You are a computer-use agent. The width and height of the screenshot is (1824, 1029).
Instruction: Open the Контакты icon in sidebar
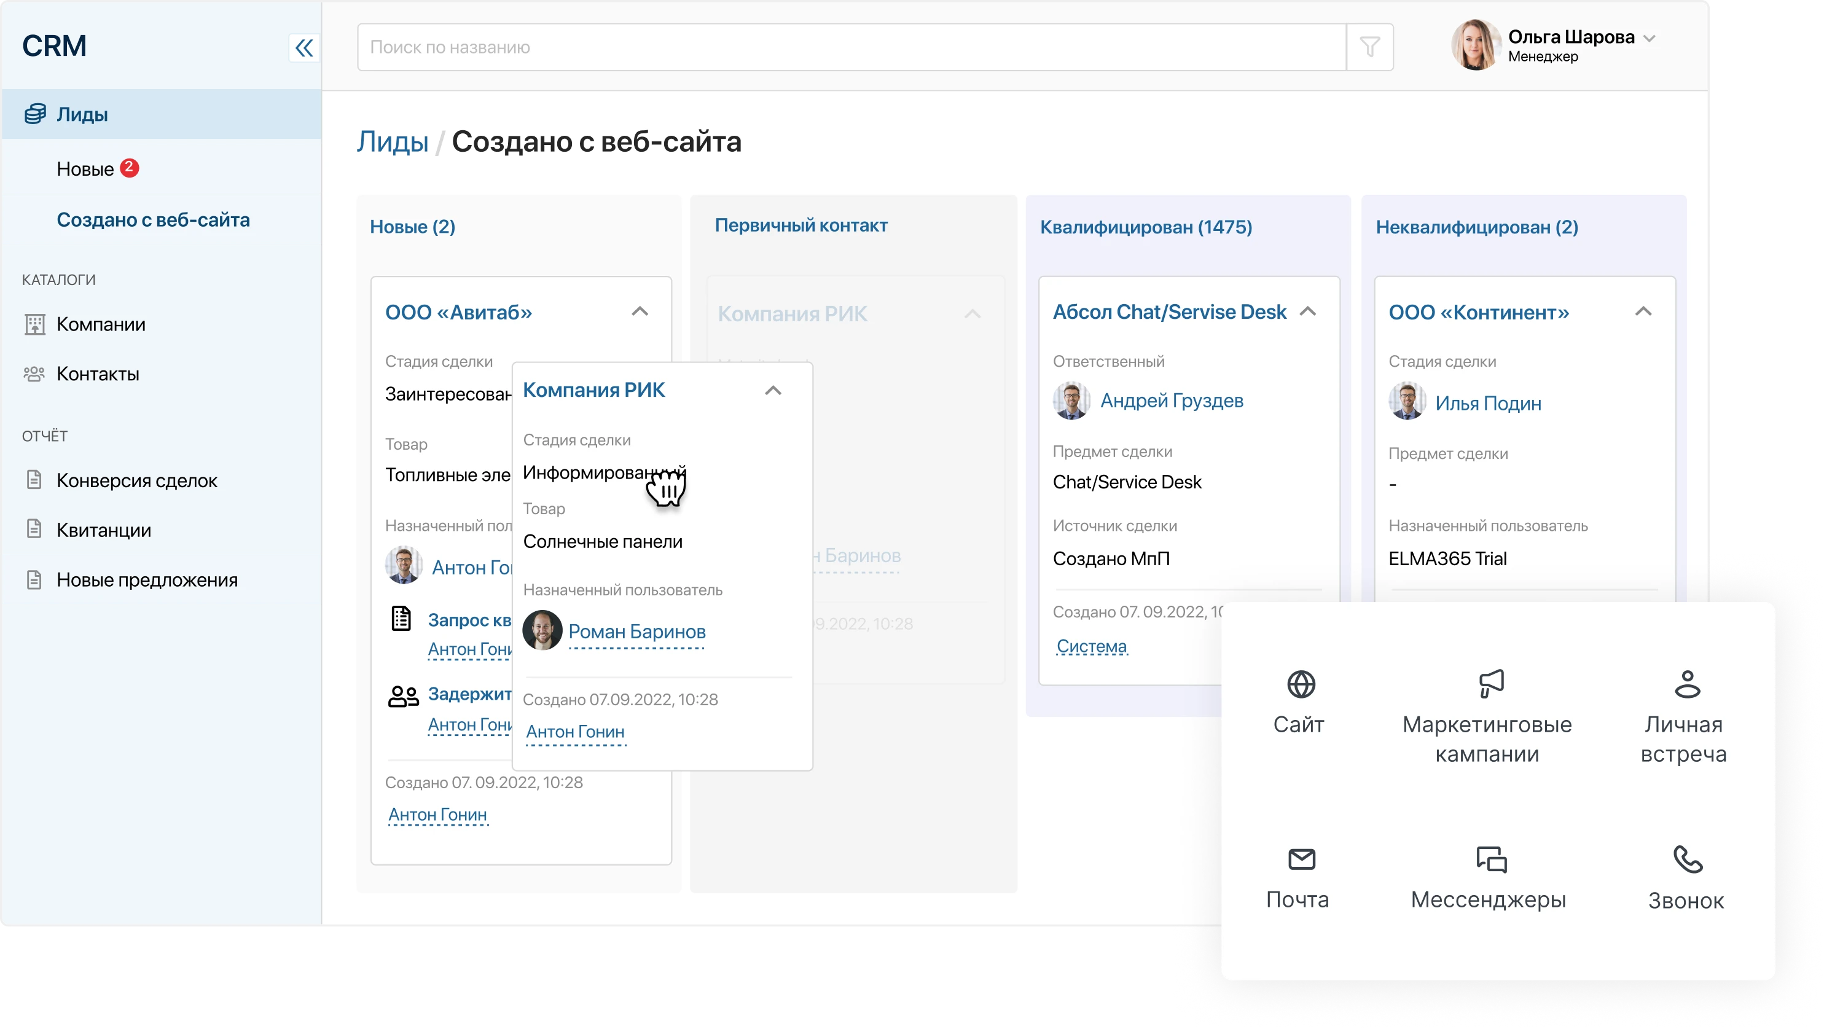click(34, 374)
